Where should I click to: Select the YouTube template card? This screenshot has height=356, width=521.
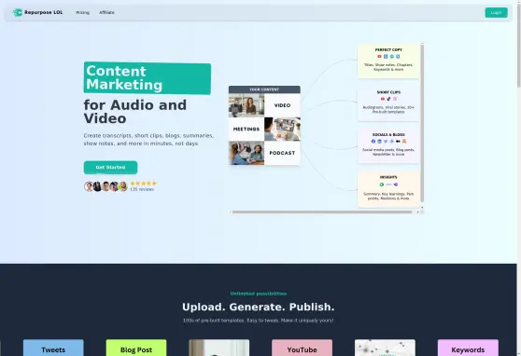point(302,348)
